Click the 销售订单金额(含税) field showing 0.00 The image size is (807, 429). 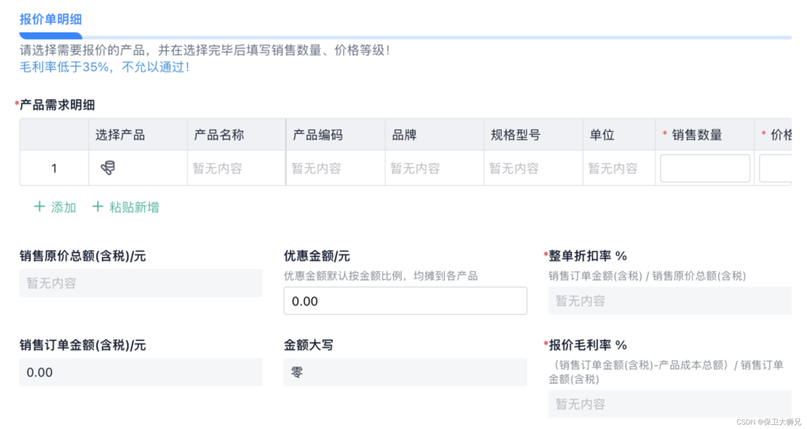tap(141, 372)
